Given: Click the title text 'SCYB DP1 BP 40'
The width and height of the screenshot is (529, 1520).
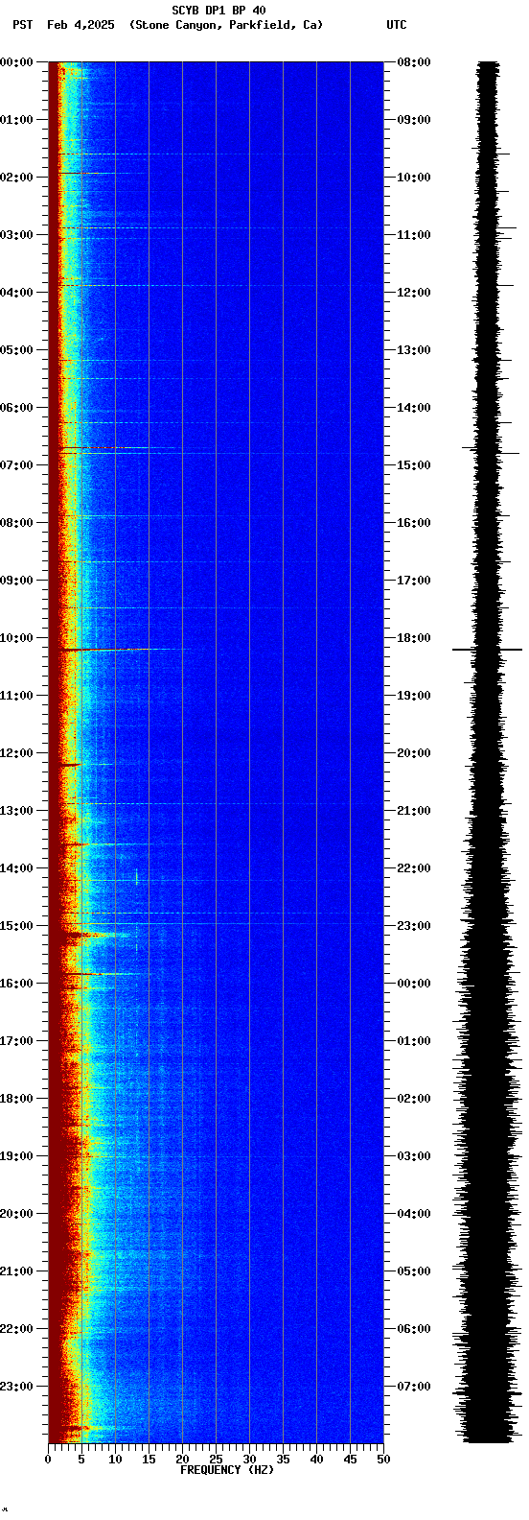Looking at the screenshot, I should [218, 11].
